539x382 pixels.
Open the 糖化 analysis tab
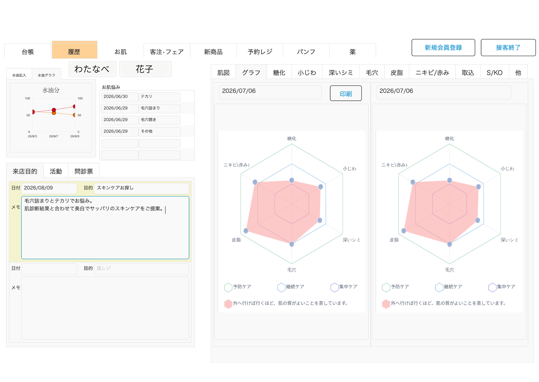point(279,73)
